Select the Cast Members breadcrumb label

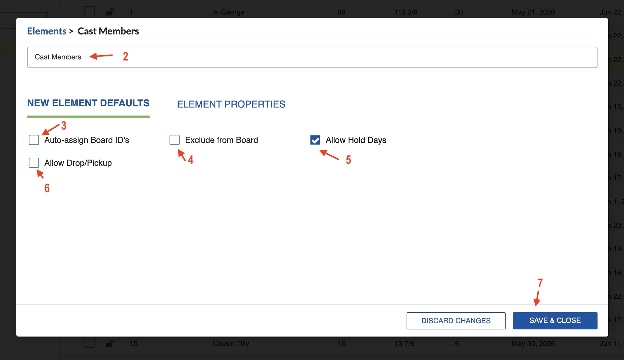pyautogui.click(x=108, y=31)
